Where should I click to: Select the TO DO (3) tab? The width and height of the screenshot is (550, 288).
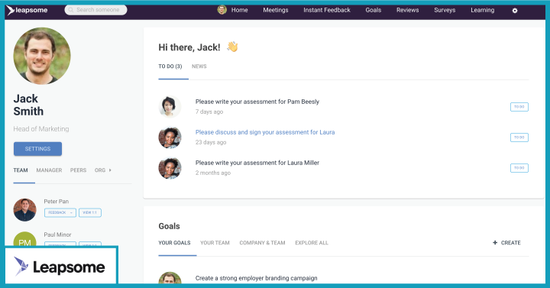170,66
